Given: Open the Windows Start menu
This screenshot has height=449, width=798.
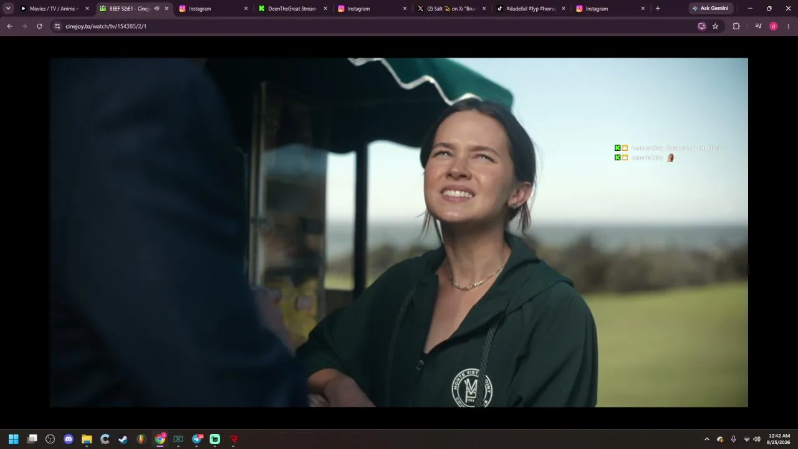Looking at the screenshot, I should pyautogui.click(x=14, y=439).
